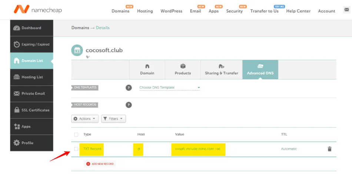Switch to the Products tab

pos(183,70)
